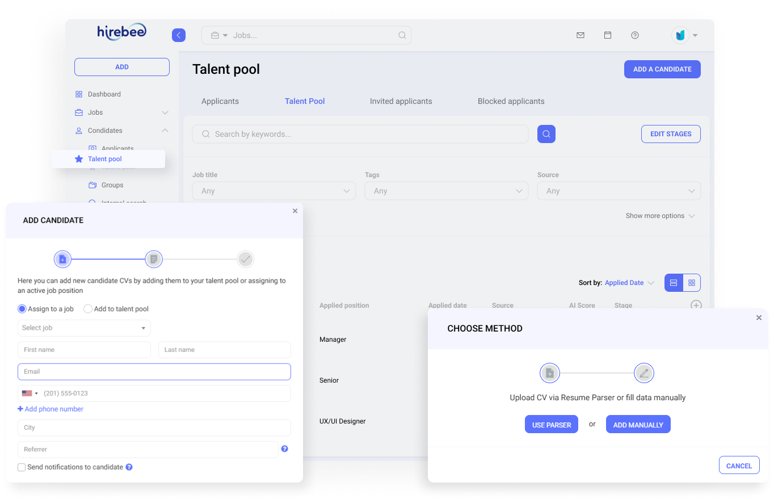This screenshot has height=503, width=774.
Task: Open the mail envelope icon in top bar
Action: (x=580, y=35)
